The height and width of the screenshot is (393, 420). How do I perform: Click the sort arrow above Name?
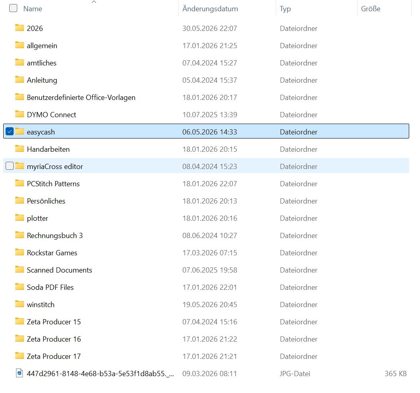(x=94, y=2)
